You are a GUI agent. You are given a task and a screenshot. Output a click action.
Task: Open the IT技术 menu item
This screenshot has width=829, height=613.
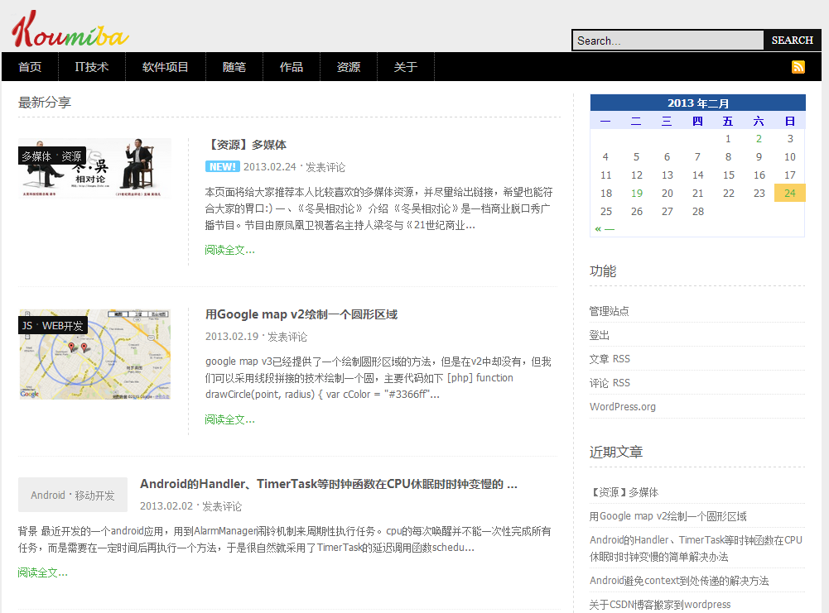[91, 67]
